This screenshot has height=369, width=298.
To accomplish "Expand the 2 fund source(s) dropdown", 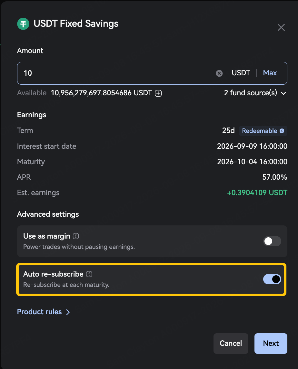I will tap(255, 93).
